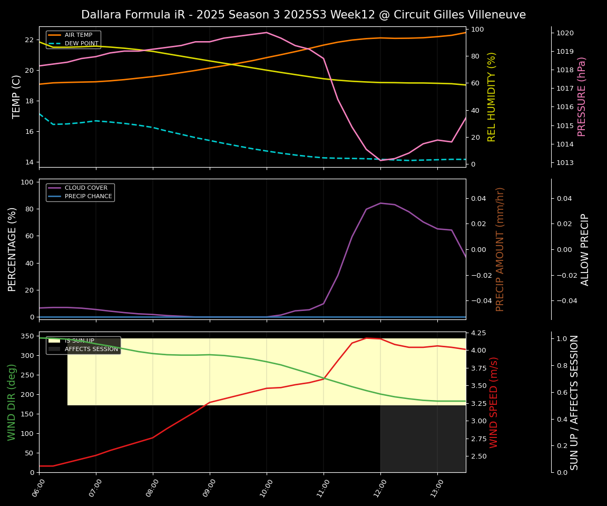Click the dark AFFECTS SESSION legend swatch
This screenshot has height=506, width=607.
coord(55,349)
